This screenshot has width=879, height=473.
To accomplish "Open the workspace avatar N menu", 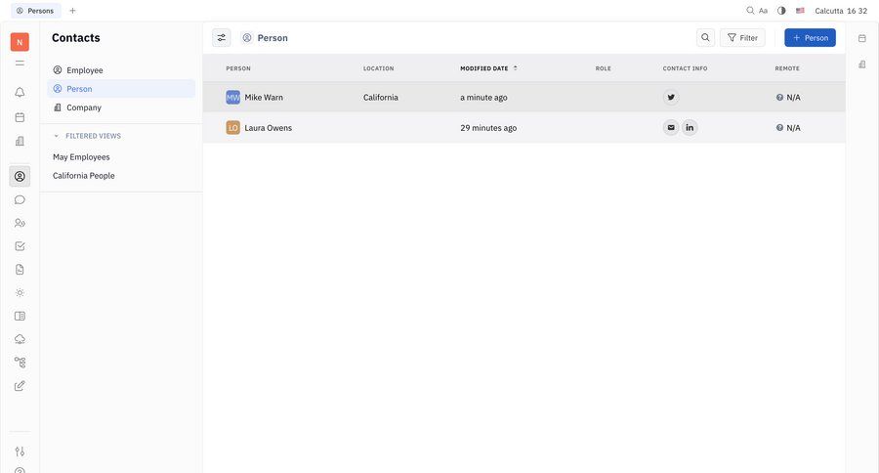I will pyautogui.click(x=20, y=42).
